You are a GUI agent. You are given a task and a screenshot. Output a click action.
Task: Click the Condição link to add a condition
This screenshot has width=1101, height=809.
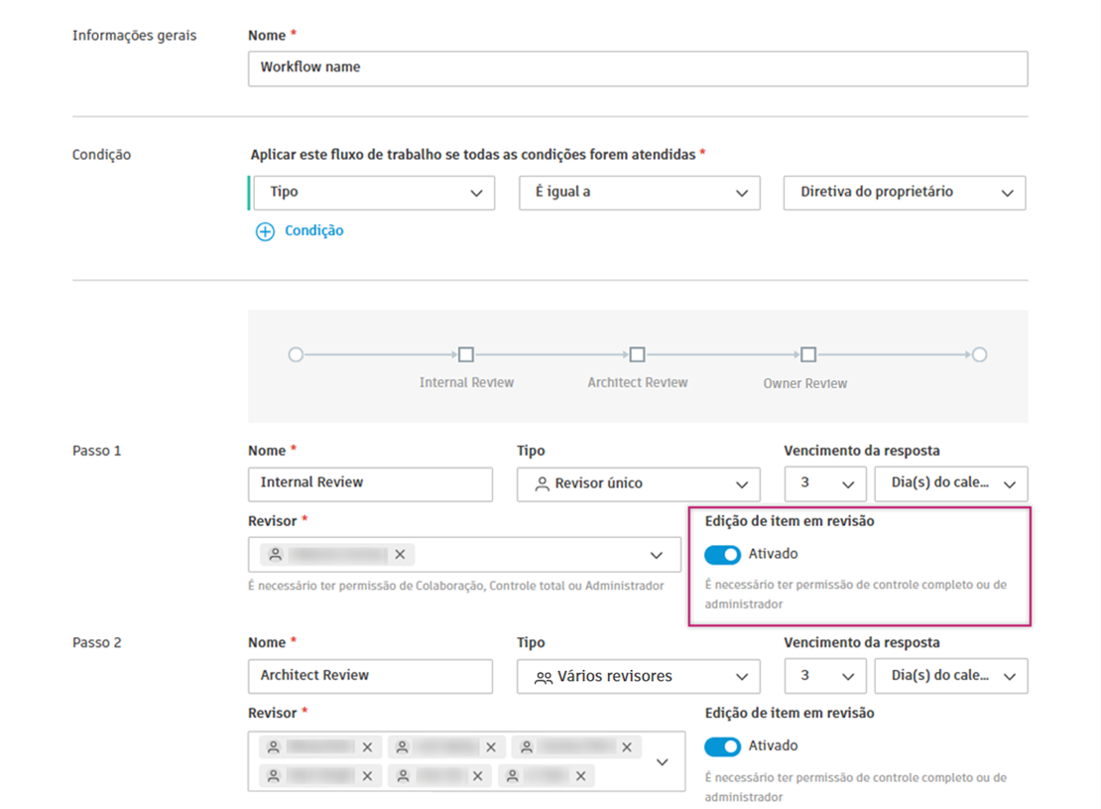313,230
